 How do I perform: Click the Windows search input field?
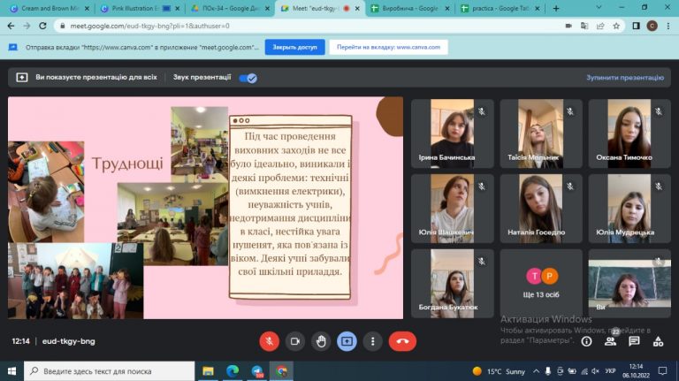109,371
